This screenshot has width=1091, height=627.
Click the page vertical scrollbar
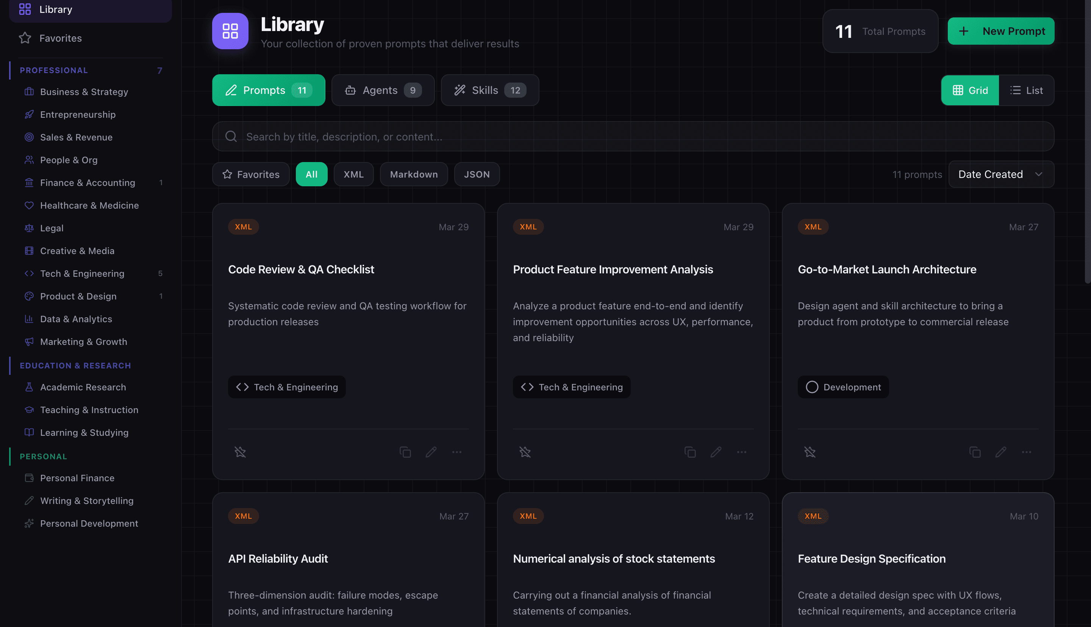1087,142
